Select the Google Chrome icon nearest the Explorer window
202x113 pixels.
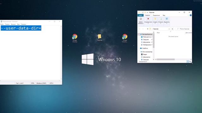click(x=125, y=38)
